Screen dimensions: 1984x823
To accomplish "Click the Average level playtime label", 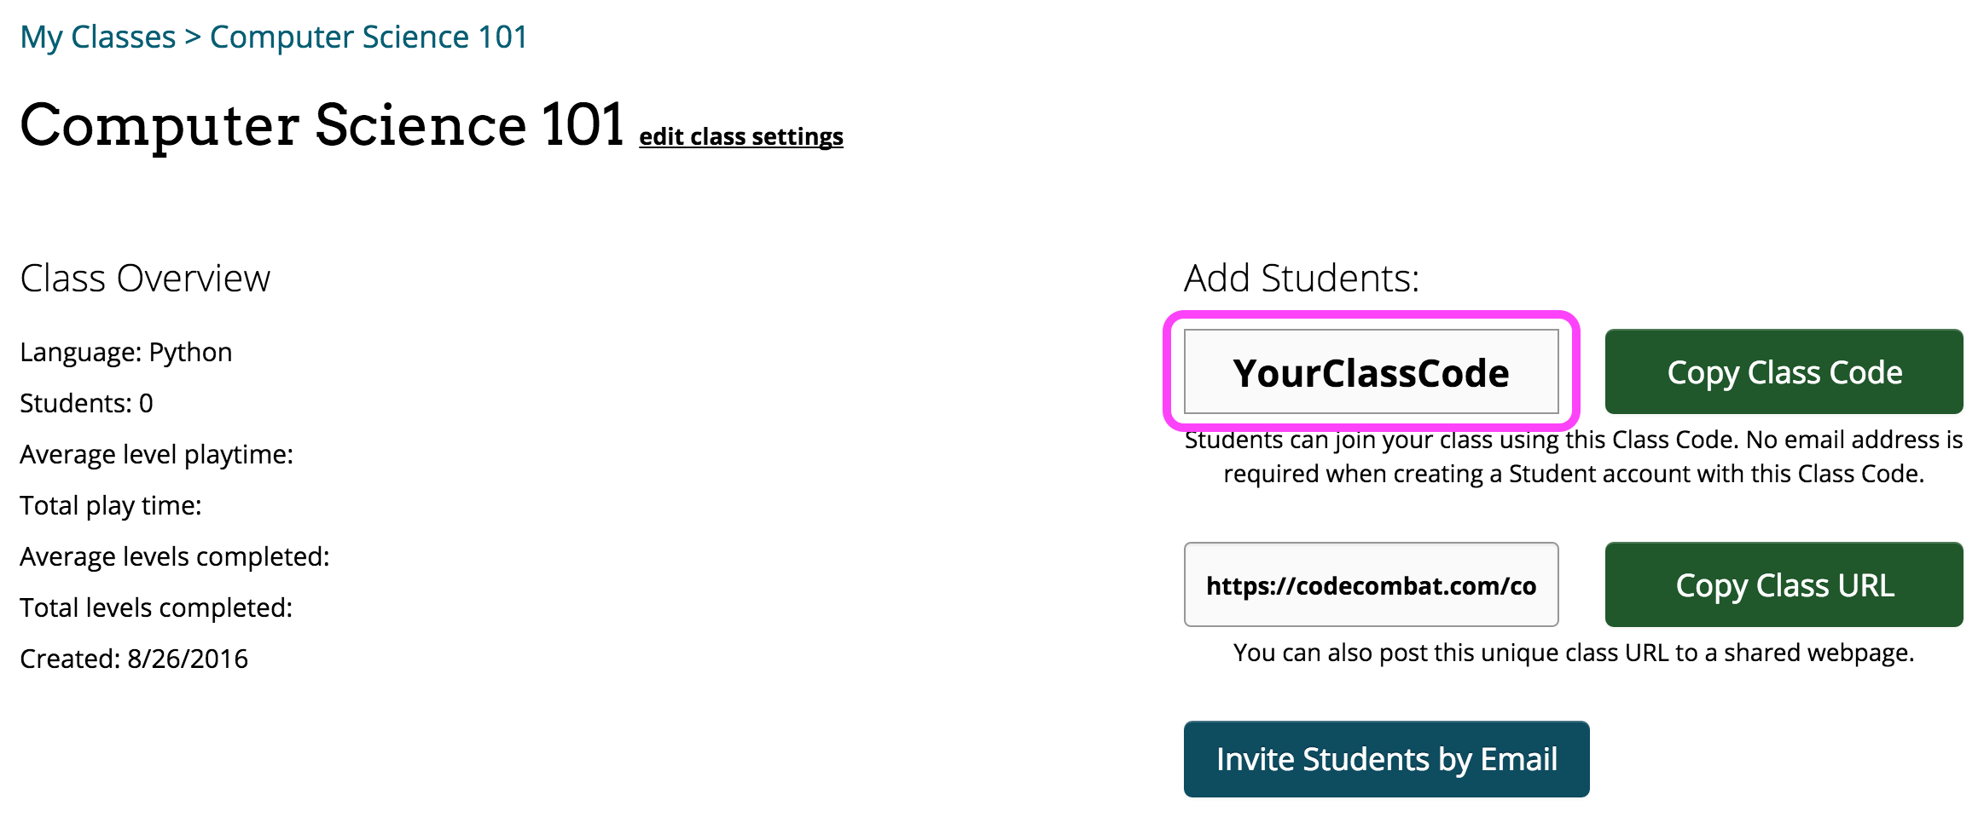I will coord(156,455).
